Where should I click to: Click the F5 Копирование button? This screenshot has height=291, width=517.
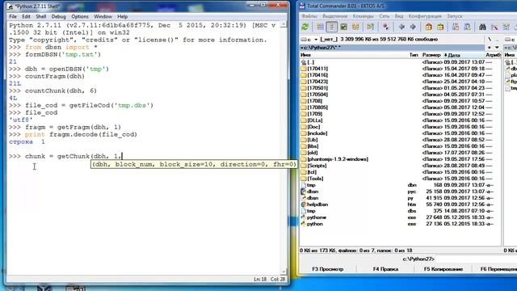[443, 269]
